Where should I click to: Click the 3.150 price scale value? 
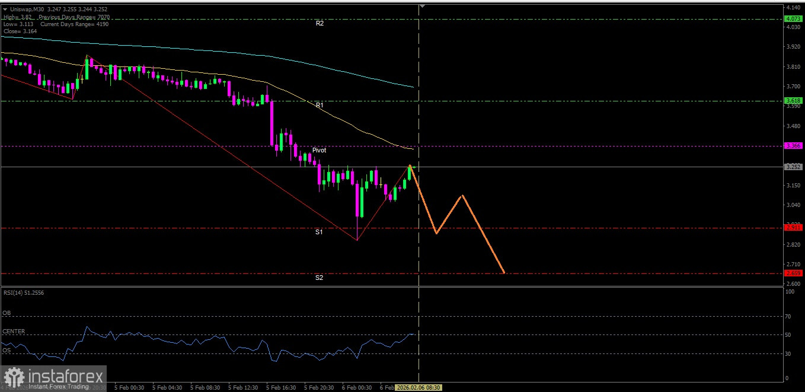point(794,186)
